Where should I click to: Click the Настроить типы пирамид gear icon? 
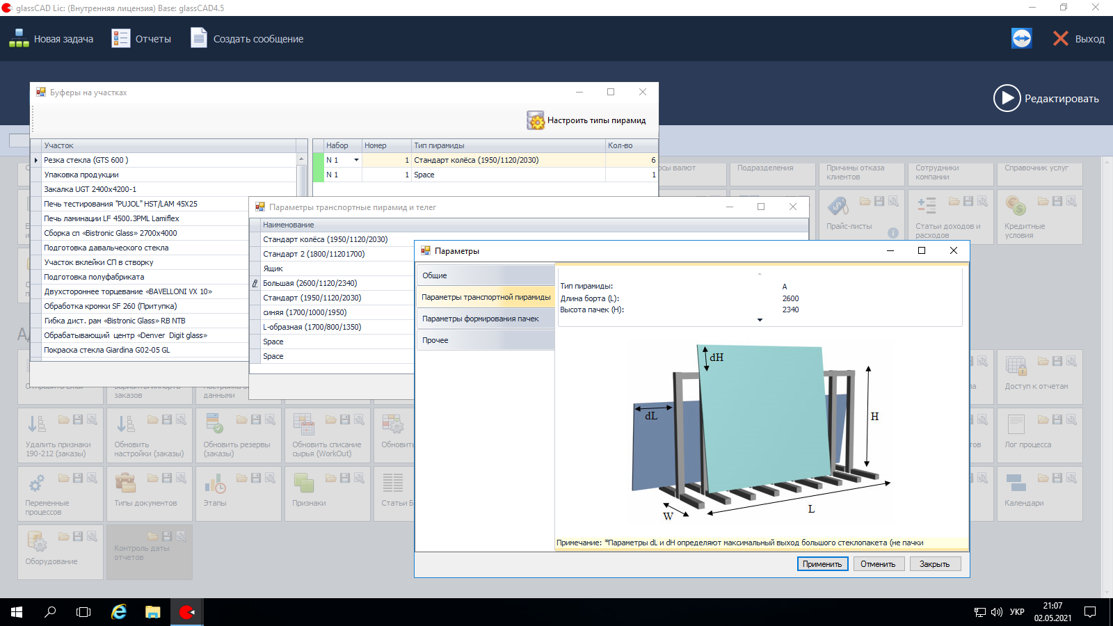536,120
